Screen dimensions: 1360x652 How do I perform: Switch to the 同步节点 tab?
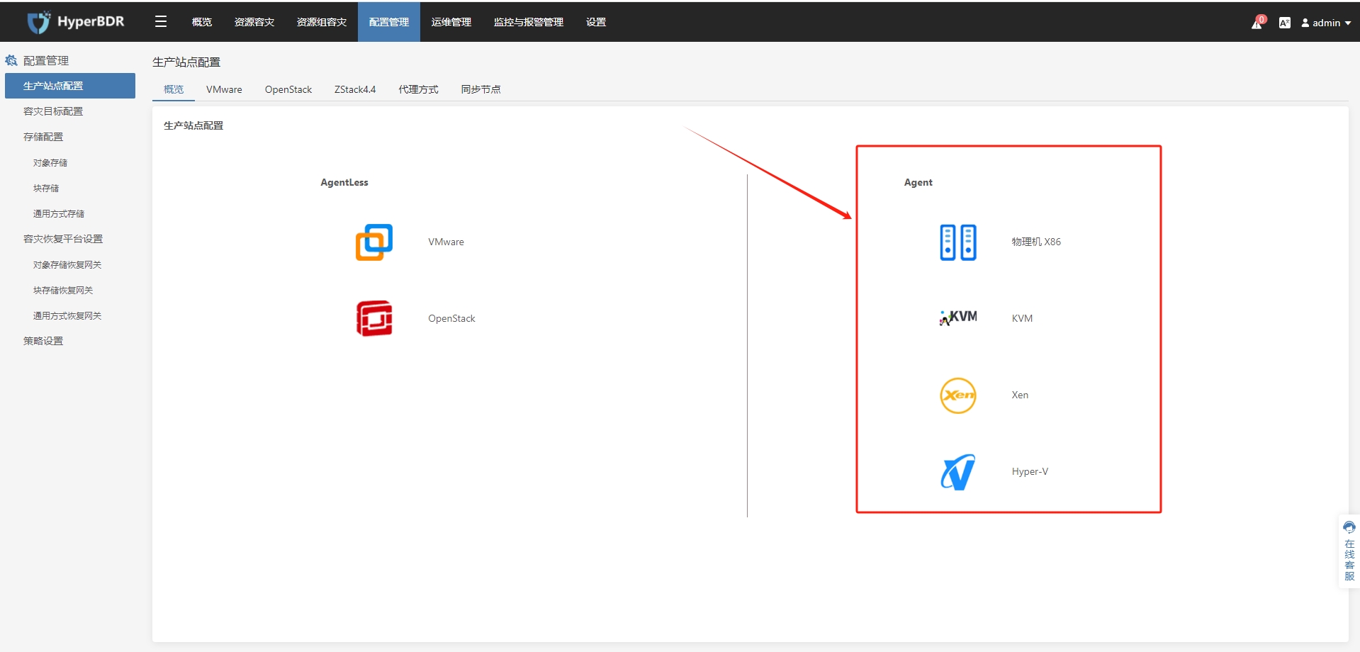(x=481, y=89)
